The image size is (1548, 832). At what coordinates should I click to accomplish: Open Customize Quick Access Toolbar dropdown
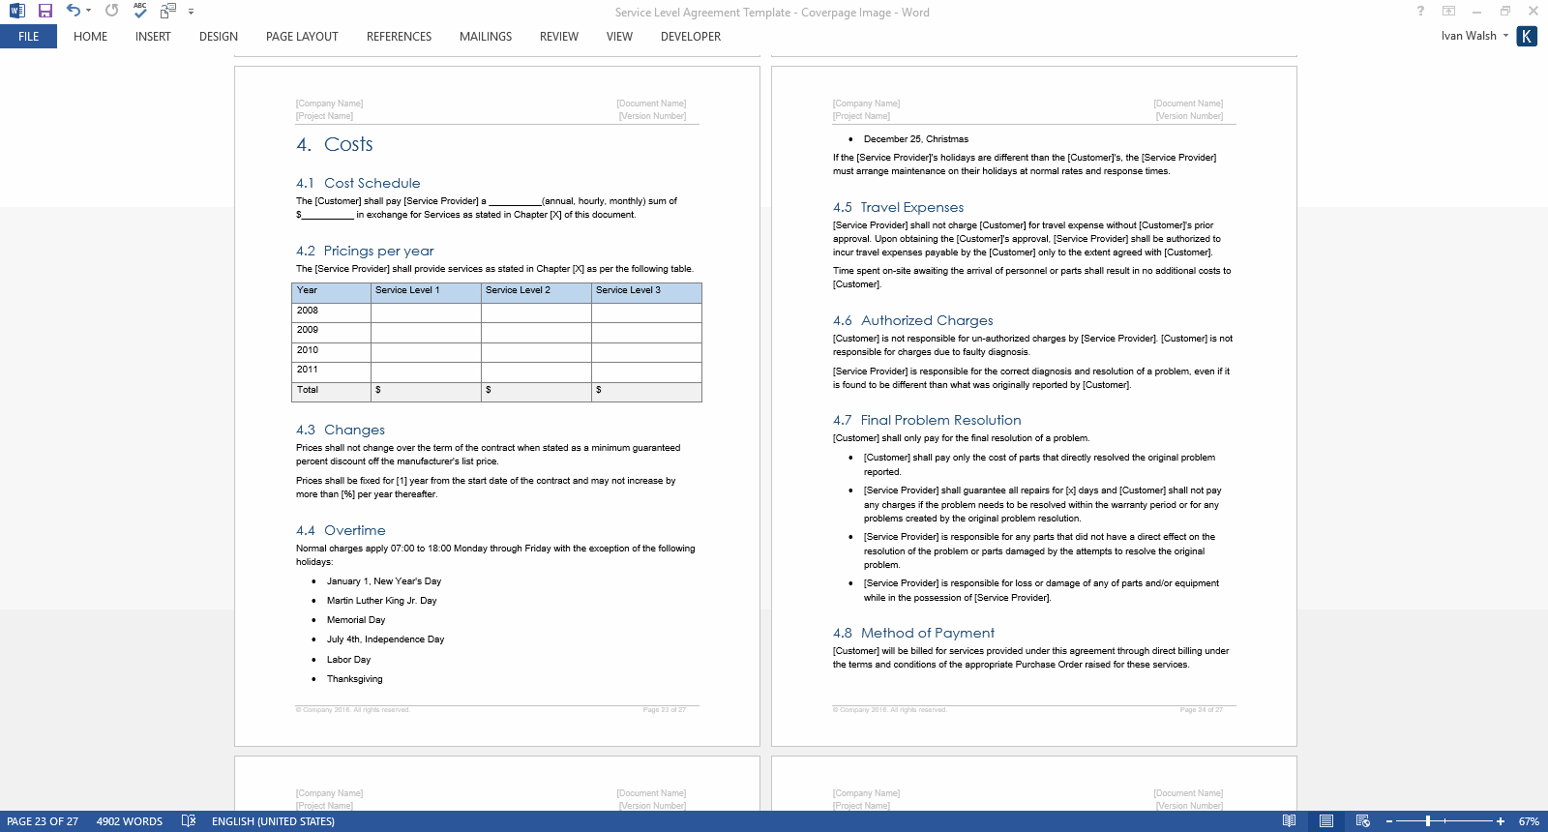click(x=191, y=12)
